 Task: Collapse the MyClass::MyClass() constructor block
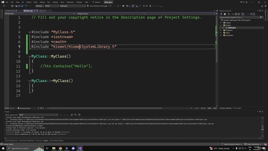[30, 56]
